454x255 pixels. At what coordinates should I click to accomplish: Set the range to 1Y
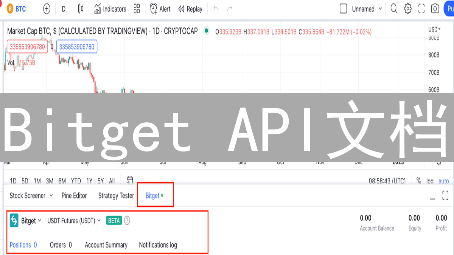point(89,181)
